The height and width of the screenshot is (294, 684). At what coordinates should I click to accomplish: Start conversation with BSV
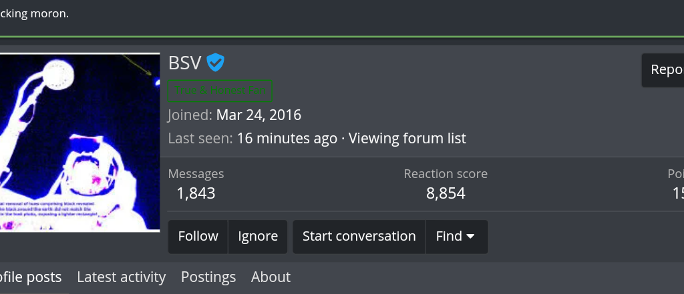pyautogui.click(x=359, y=237)
